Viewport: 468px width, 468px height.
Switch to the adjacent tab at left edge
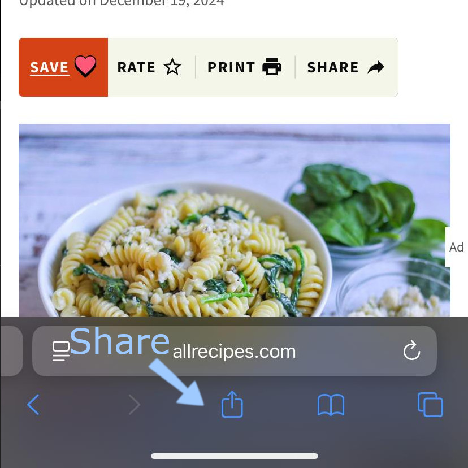pyautogui.click(x=11, y=351)
